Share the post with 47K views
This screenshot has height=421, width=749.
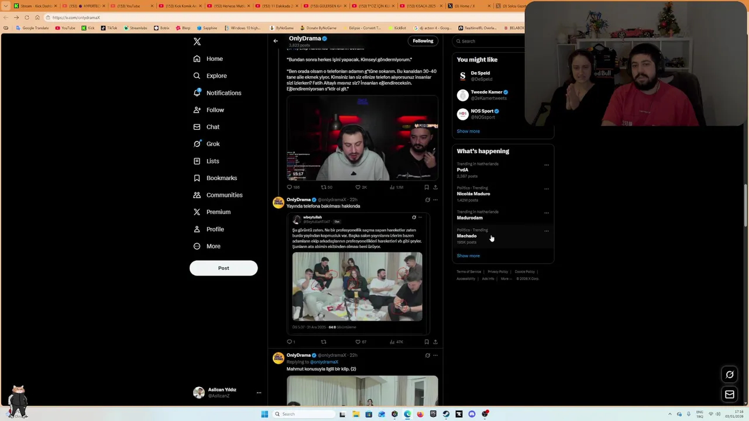[435, 341]
